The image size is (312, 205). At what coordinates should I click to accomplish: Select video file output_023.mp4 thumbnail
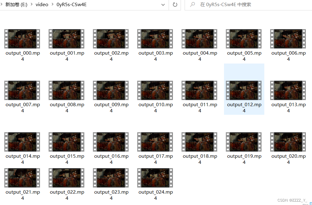click(x=111, y=178)
